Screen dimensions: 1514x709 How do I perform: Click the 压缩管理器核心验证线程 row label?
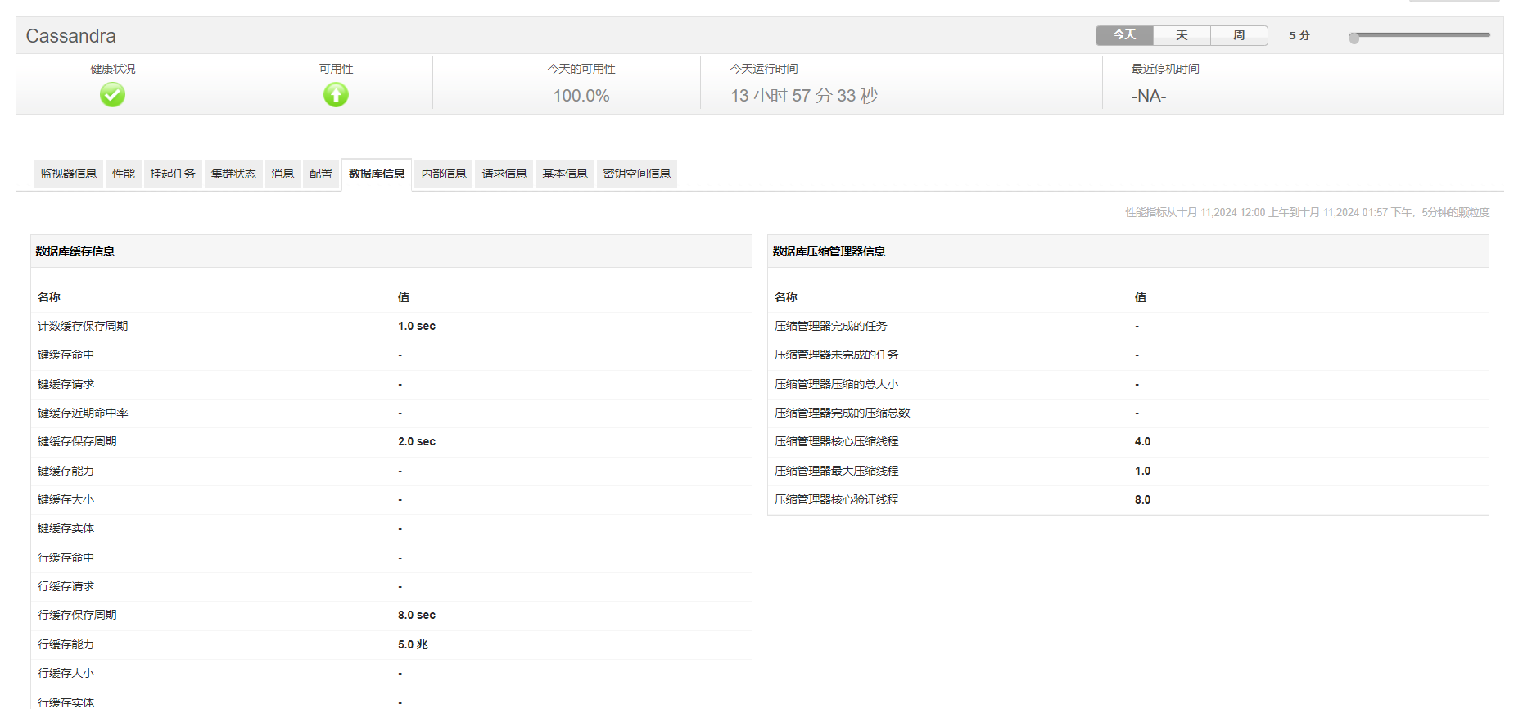[x=836, y=499]
